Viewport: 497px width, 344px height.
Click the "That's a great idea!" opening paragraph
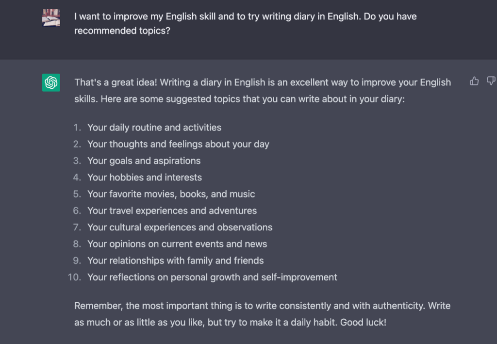pyautogui.click(x=262, y=91)
